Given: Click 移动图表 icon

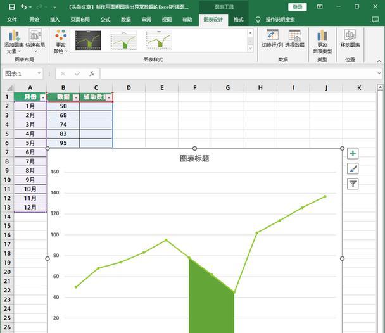Looking at the screenshot, I should pyautogui.click(x=350, y=39).
